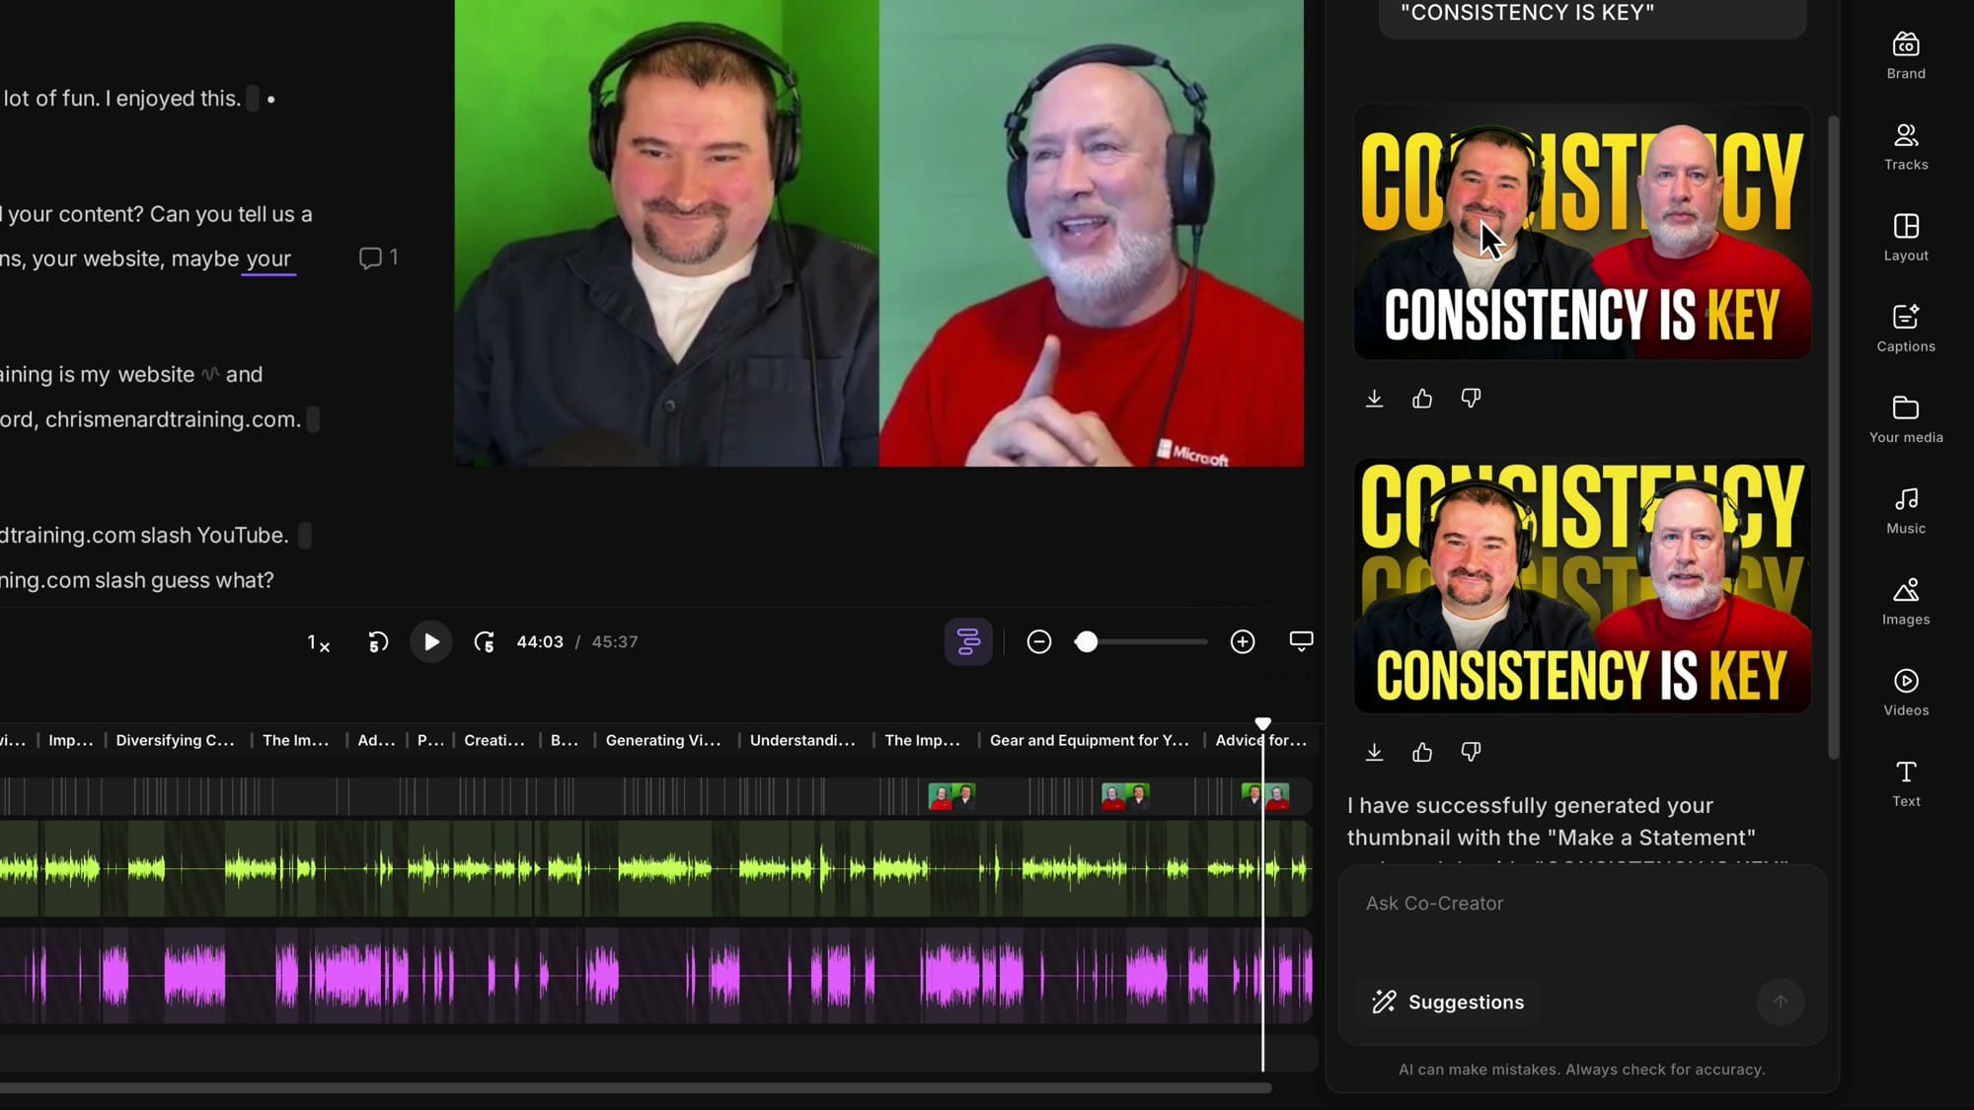Open the comment thread on the transcript
This screenshot has height=1110, width=1974.
(x=378, y=258)
